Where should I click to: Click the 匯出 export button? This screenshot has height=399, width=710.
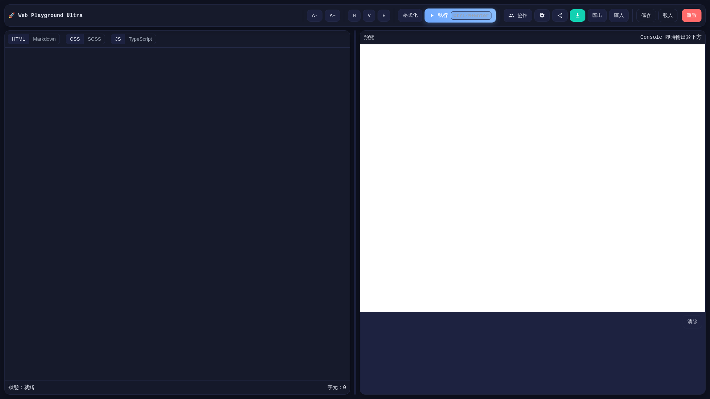[597, 16]
